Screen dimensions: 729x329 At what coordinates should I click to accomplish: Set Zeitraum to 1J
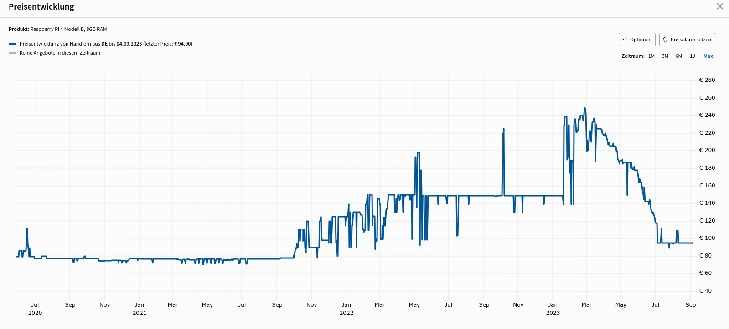[692, 56]
